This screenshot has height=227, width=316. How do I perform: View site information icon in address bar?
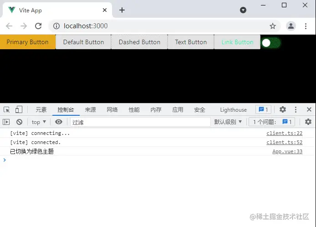pos(56,26)
